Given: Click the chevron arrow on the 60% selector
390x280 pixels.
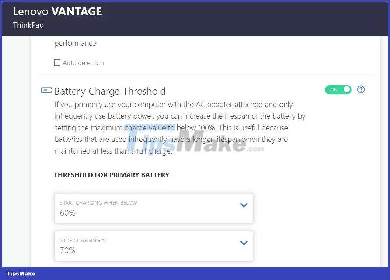Looking at the screenshot, I should (x=244, y=205).
